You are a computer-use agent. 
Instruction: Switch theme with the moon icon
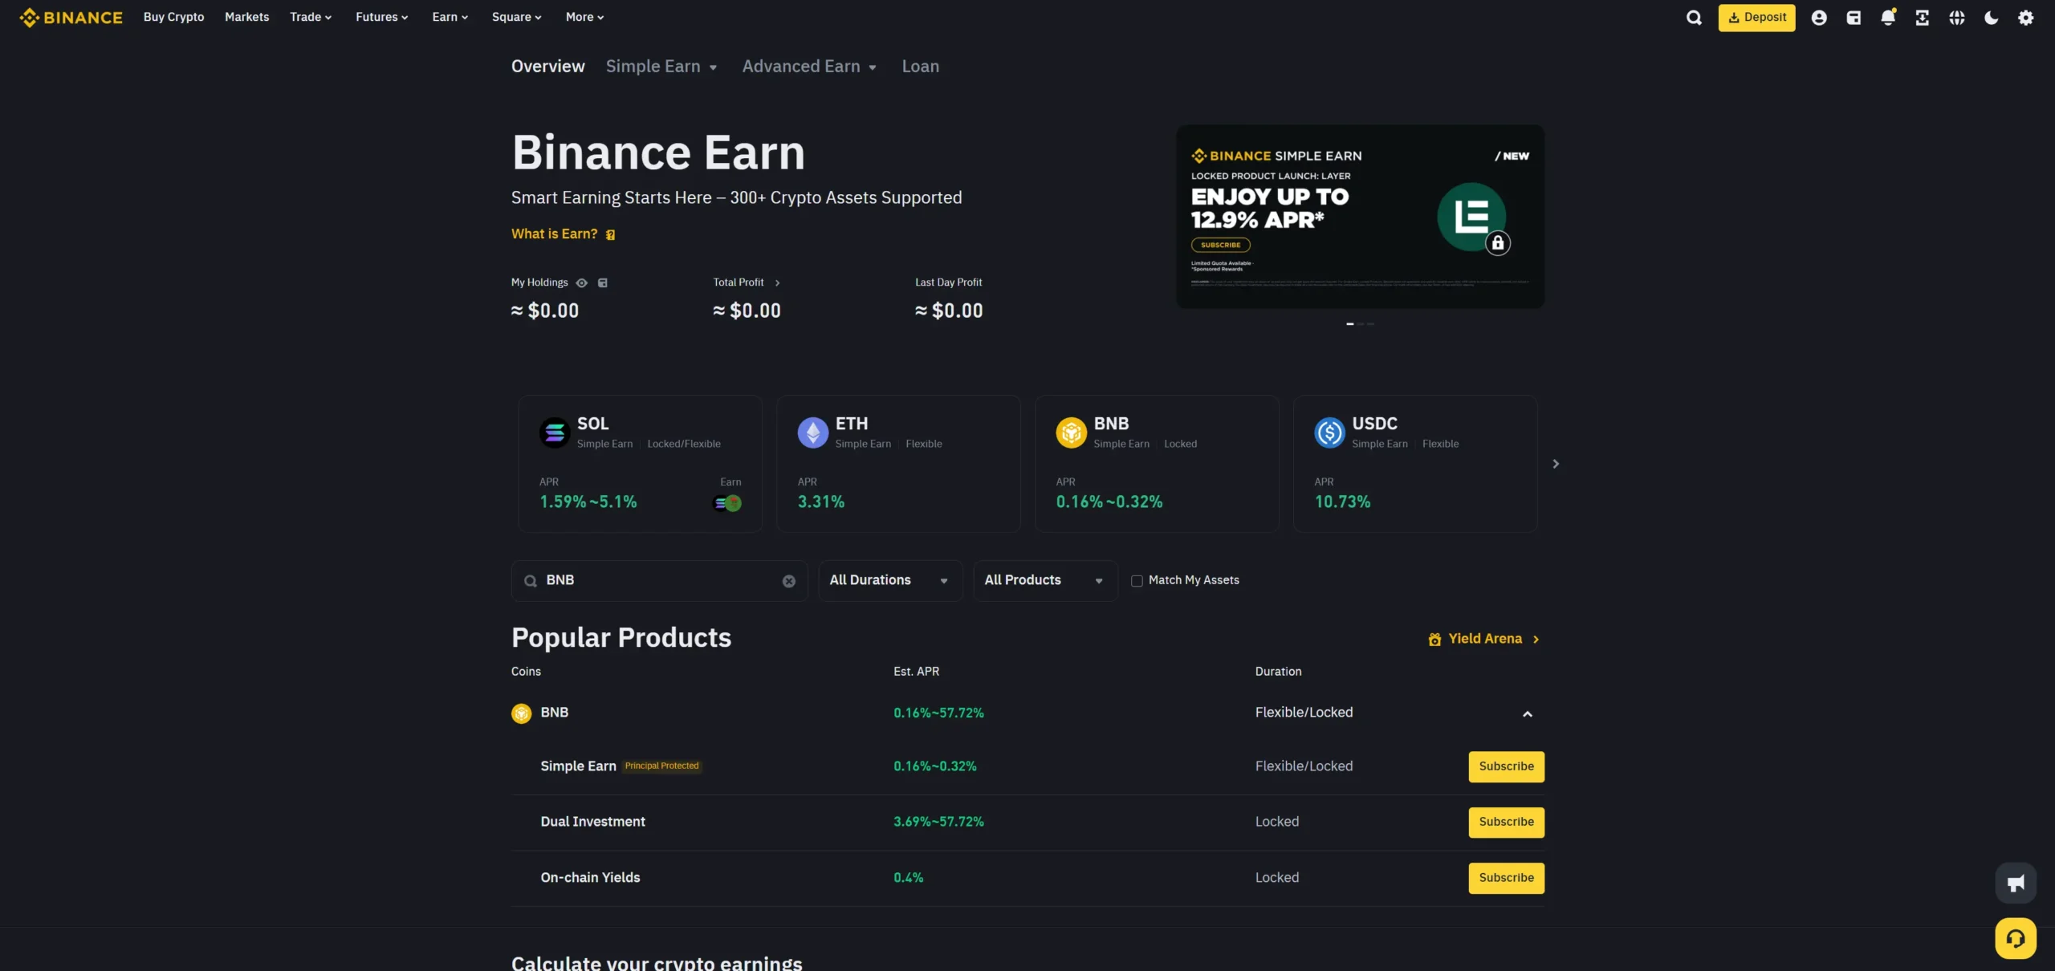[x=1991, y=17]
